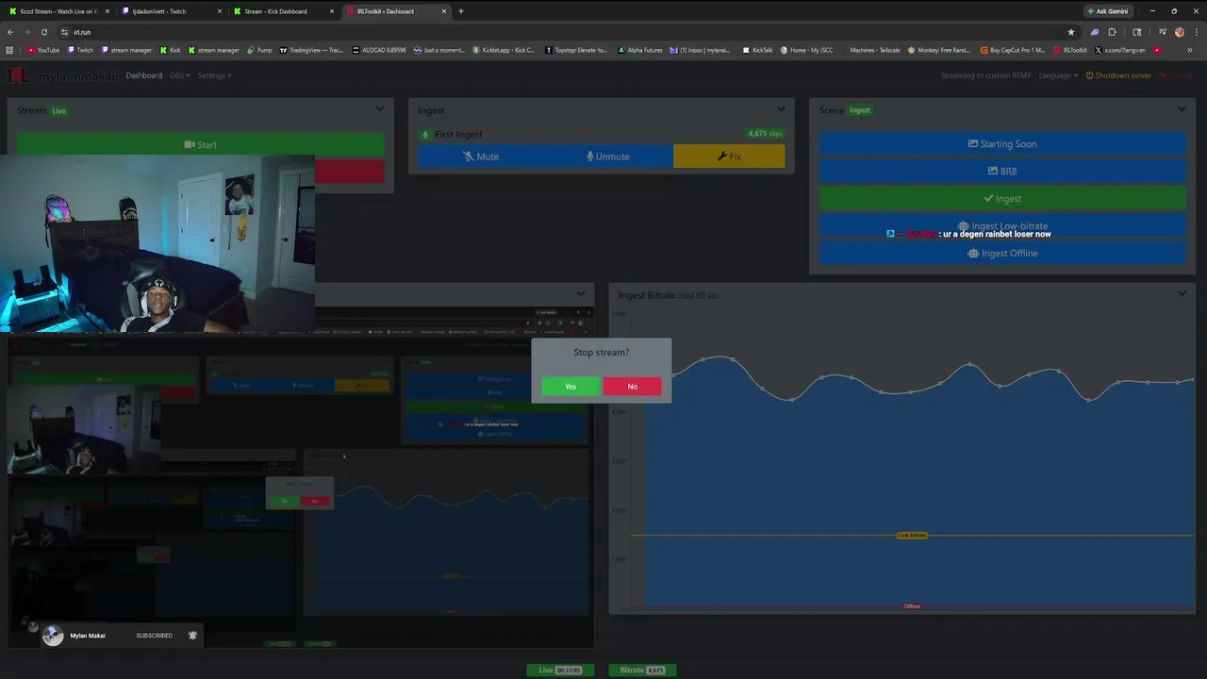Click the browser back arrow
Screen dimensions: 1207x679
[x=10, y=32]
